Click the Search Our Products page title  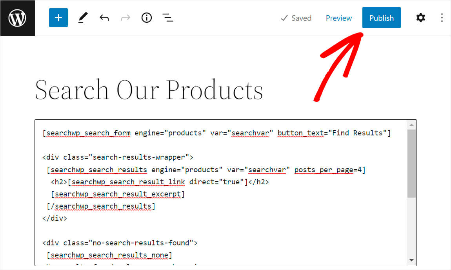pos(149,90)
